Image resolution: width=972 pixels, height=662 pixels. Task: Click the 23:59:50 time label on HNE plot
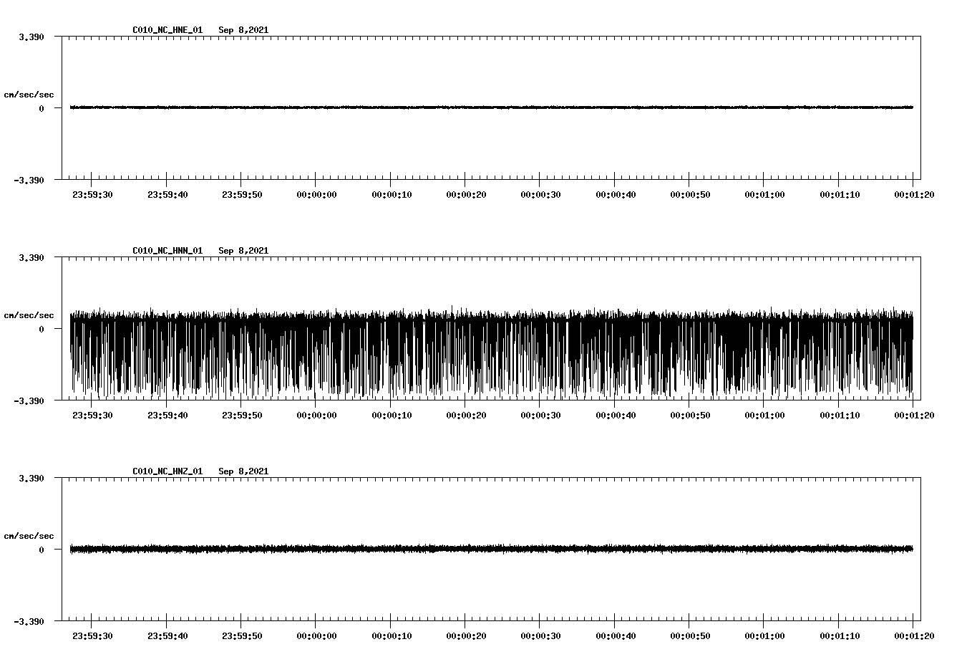242,194
